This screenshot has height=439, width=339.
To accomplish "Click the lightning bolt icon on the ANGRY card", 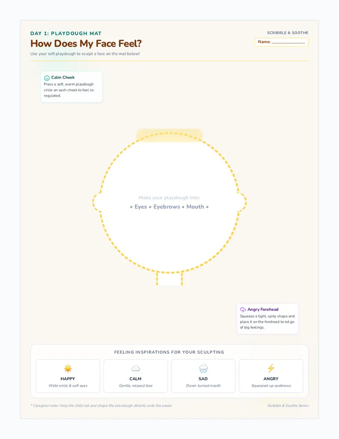I will click(x=271, y=368).
